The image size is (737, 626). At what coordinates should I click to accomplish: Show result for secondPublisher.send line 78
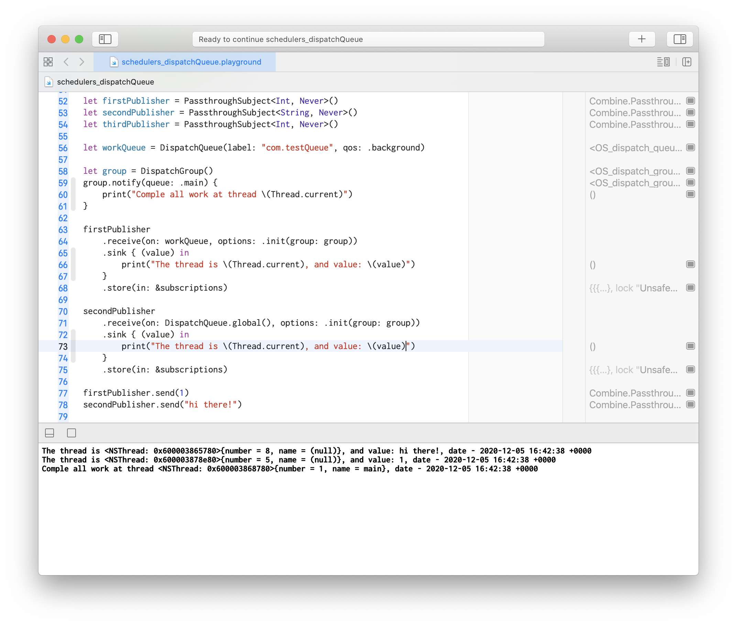(690, 404)
